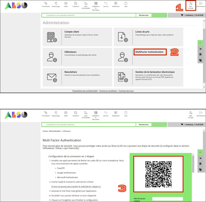The height and width of the screenshot is (202, 206).
Task: Click cart icon in Multi Factor side panel
Action: point(201,158)
